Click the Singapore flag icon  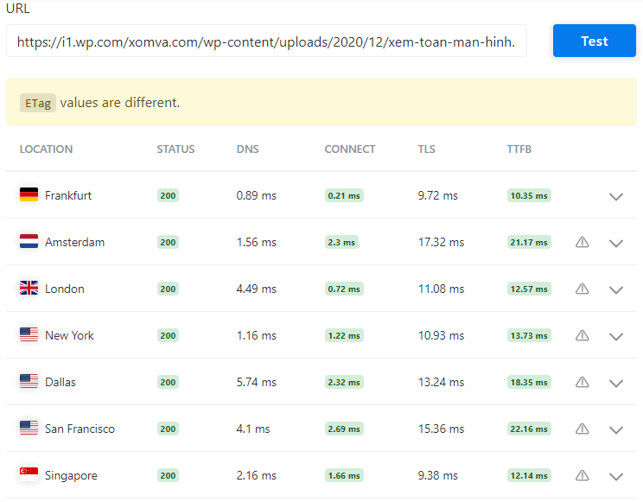tap(29, 475)
